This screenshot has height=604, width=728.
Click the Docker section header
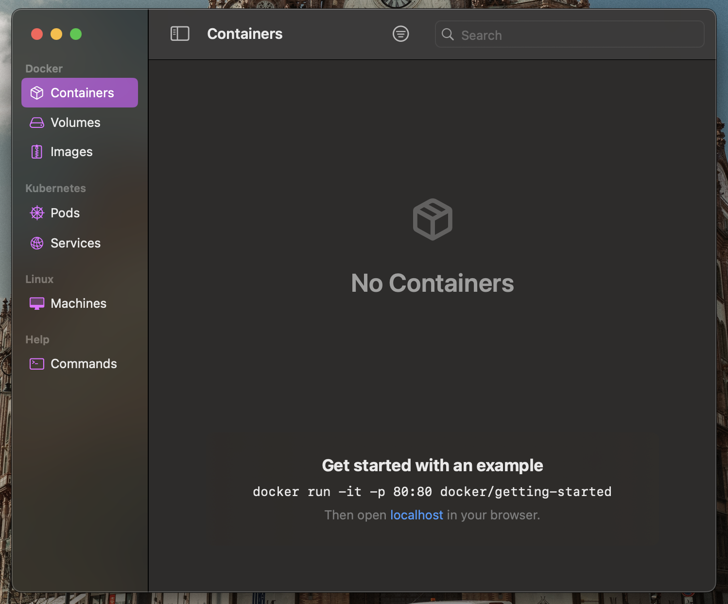pyautogui.click(x=44, y=69)
